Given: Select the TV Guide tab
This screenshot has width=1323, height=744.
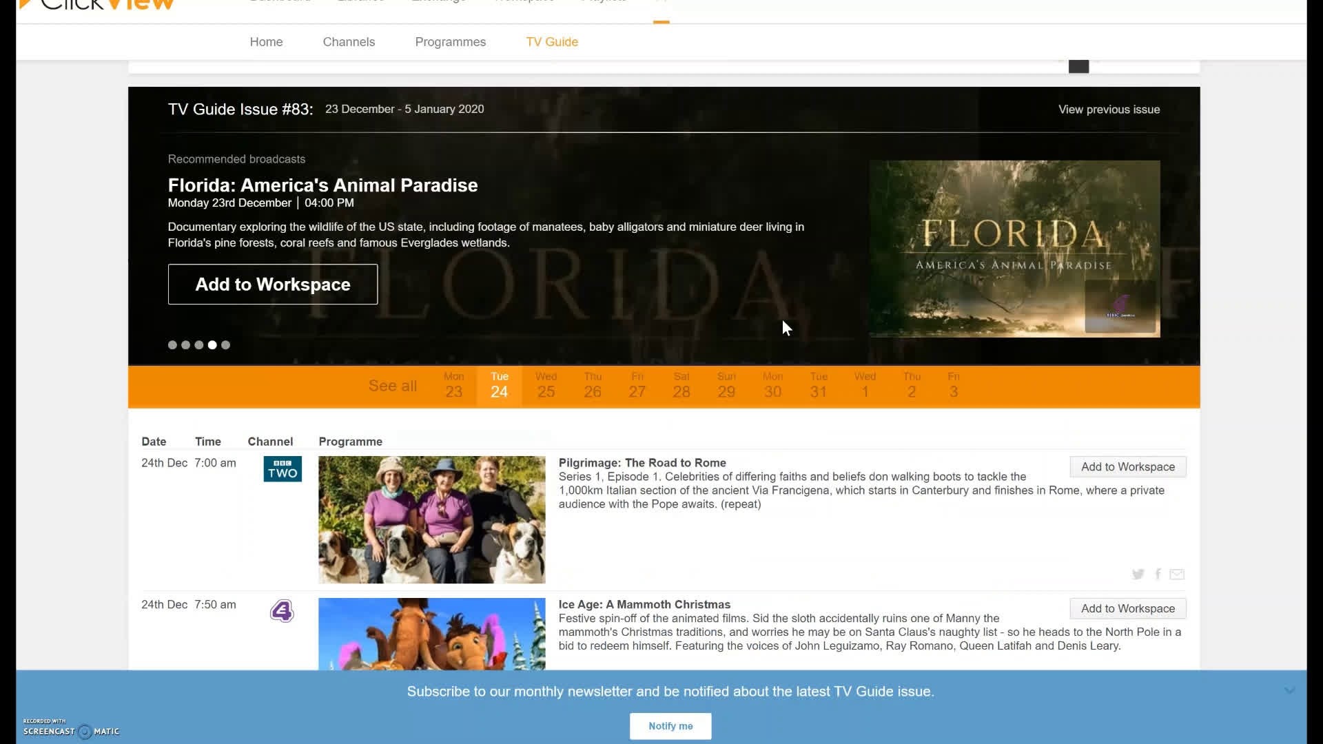Looking at the screenshot, I should click(553, 42).
